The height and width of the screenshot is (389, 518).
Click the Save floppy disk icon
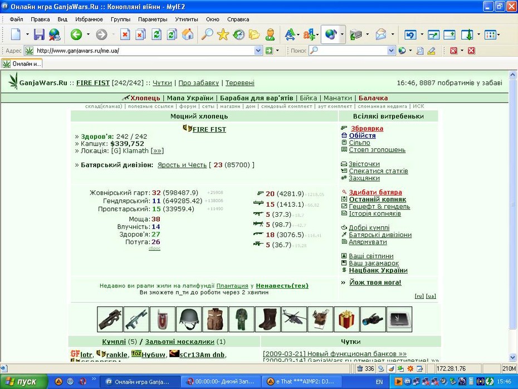39,35
